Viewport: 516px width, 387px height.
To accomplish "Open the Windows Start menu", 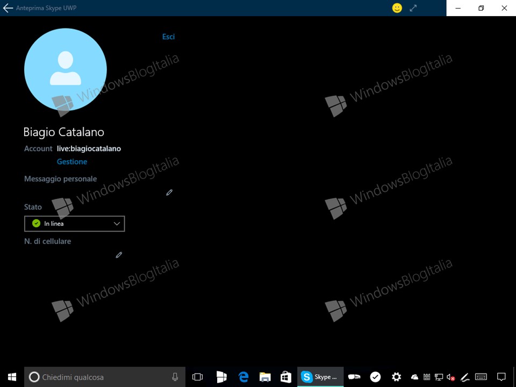I will click(x=12, y=377).
